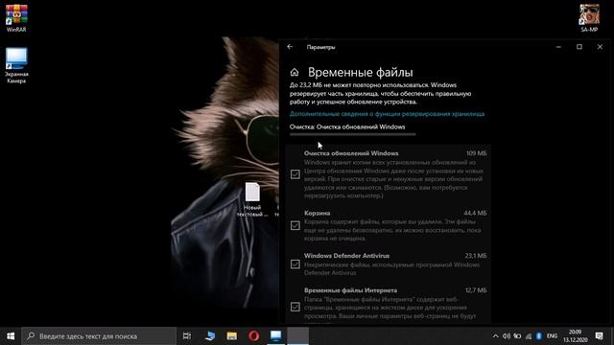Click the Корзина item title
The width and height of the screenshot is (614, 345).
click(318, 213)
